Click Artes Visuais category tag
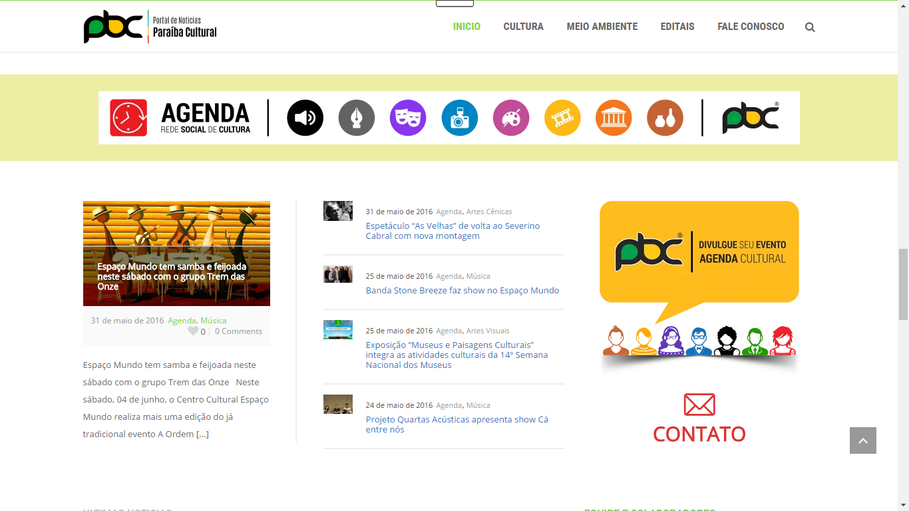 (x=488, y=331)
